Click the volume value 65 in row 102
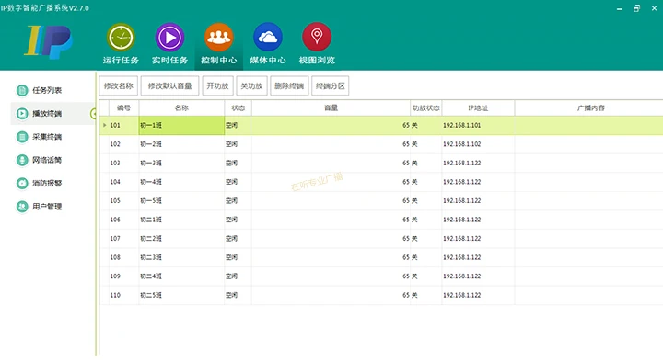Image resolution: width=663 pixels, height=361 pixels. coord(406,144)
